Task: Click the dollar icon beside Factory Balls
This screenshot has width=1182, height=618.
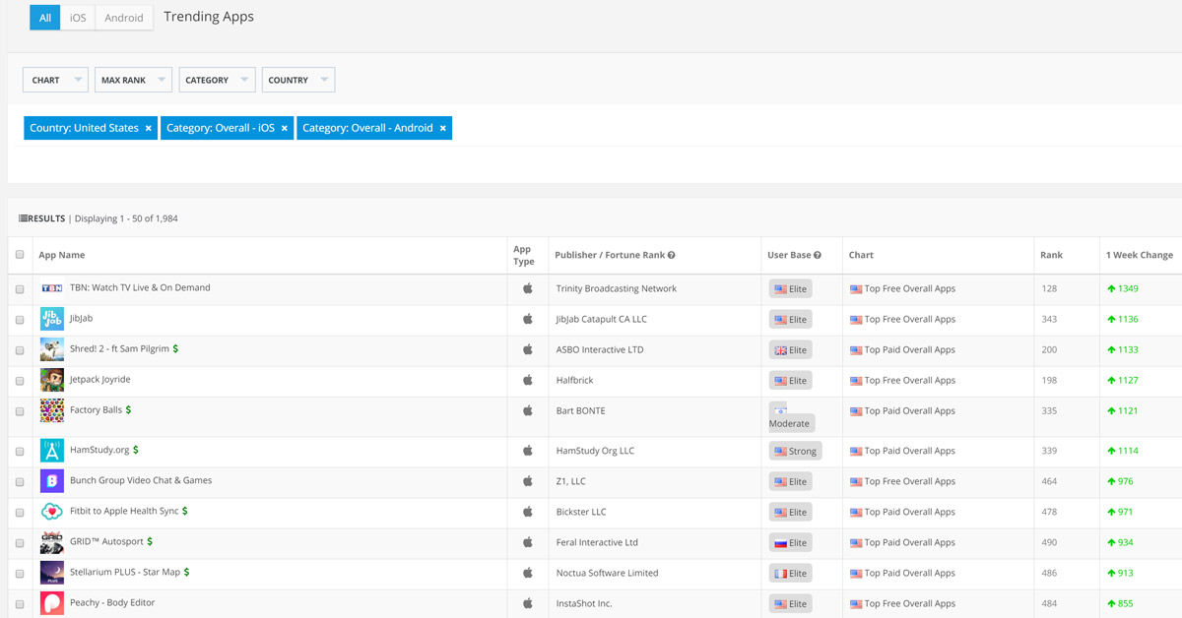Action: point(128,410)
